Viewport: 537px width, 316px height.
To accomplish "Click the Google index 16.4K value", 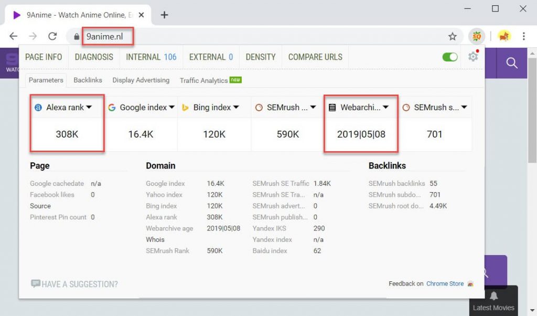I will [x=141, y=134].
